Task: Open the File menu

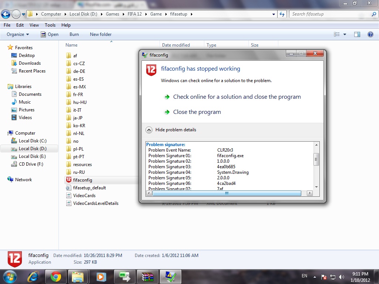Action: tap(7, 25)
